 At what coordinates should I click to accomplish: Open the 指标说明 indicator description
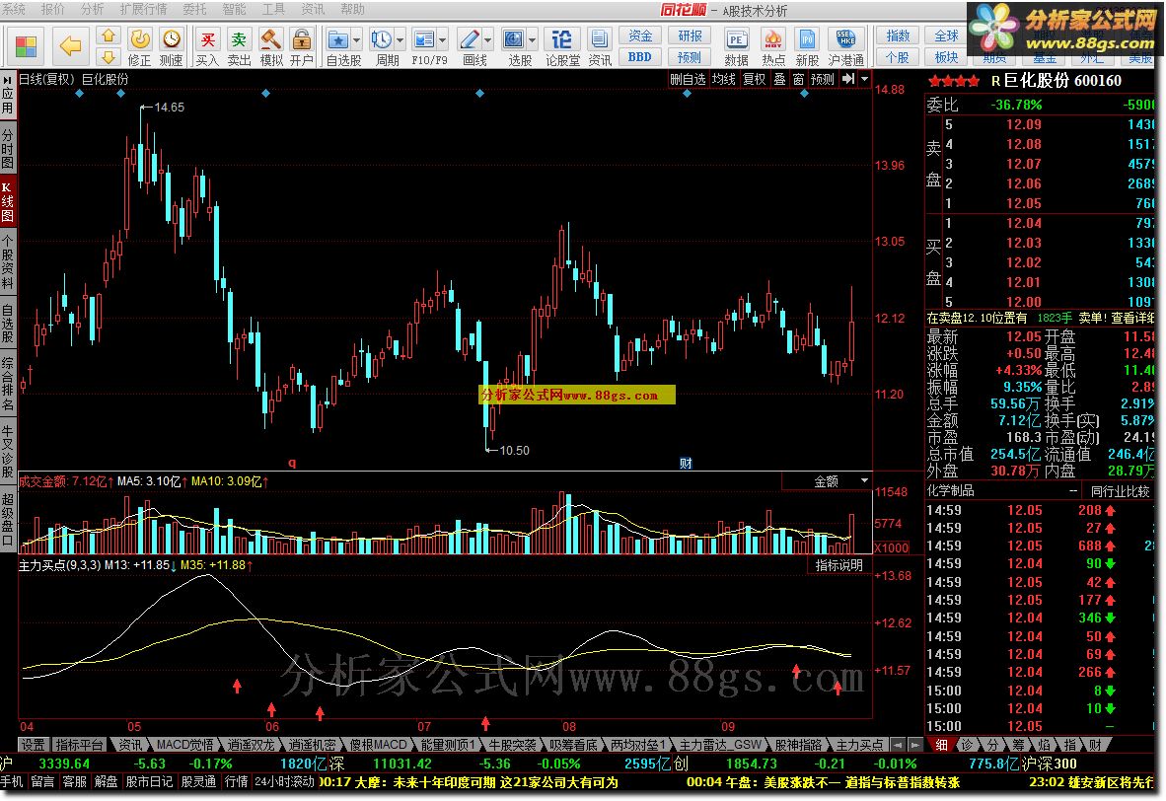pos(838,565)
